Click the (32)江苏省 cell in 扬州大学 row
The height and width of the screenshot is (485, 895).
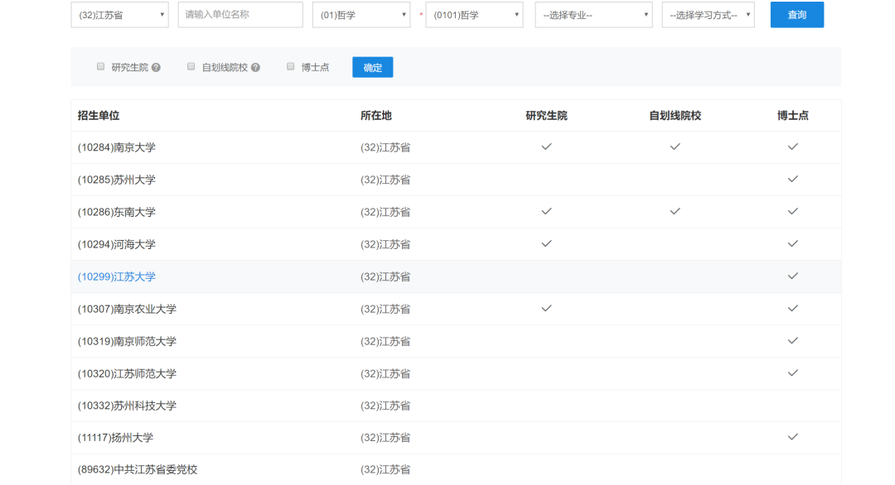385,438
